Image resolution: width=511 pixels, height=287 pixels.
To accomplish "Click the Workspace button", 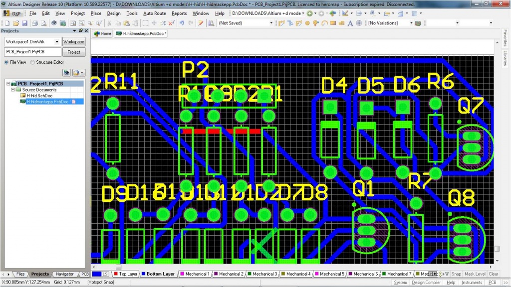I will coord(74,42).
